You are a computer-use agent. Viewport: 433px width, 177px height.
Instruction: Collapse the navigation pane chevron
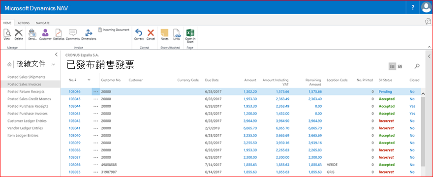(x=56, y=55)
